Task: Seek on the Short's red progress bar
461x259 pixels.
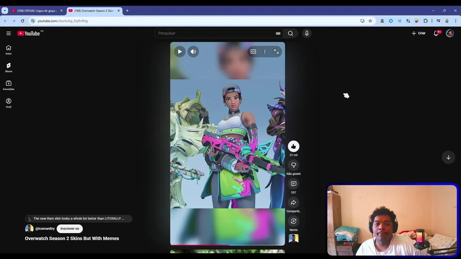Action: click(228, 245)
